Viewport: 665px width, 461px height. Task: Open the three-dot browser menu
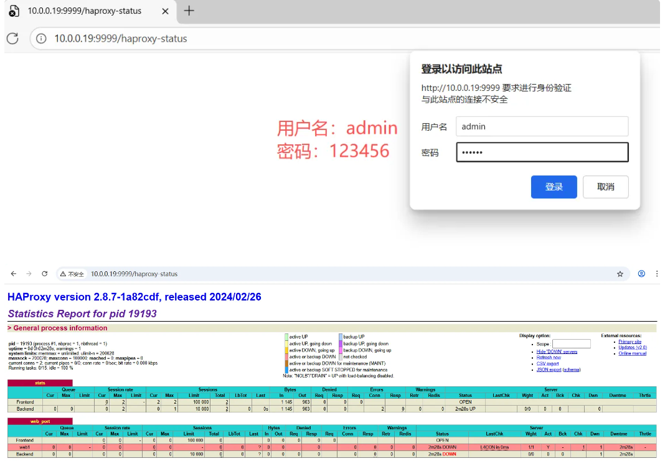657,274
